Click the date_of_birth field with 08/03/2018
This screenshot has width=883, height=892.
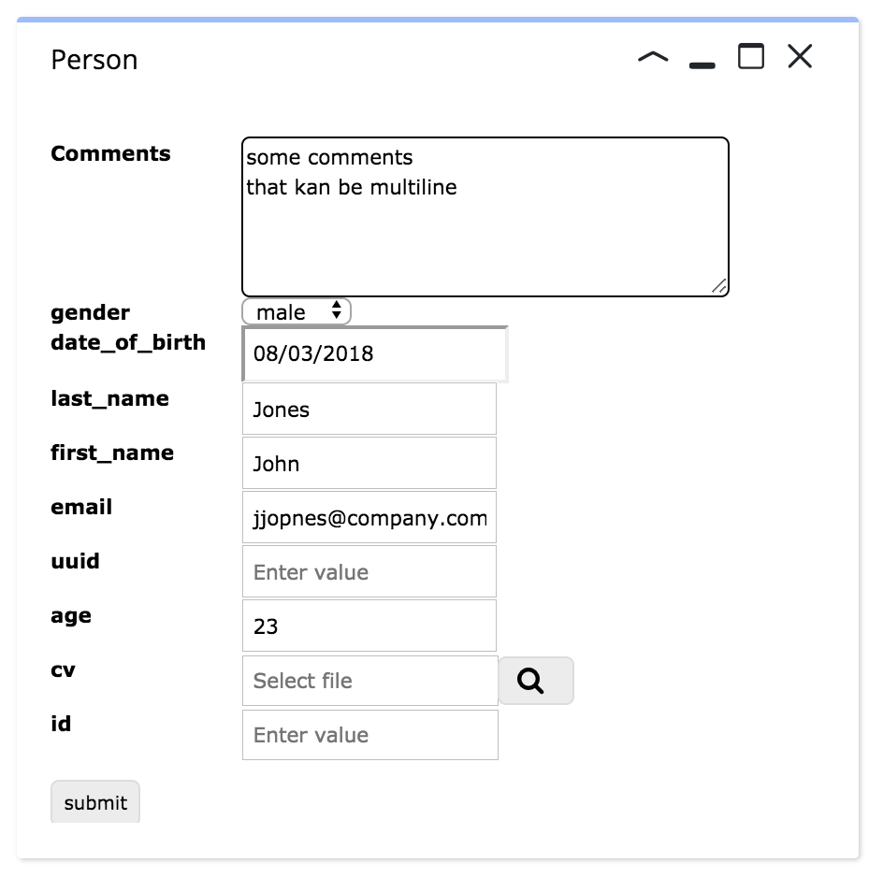coord(374,353)
